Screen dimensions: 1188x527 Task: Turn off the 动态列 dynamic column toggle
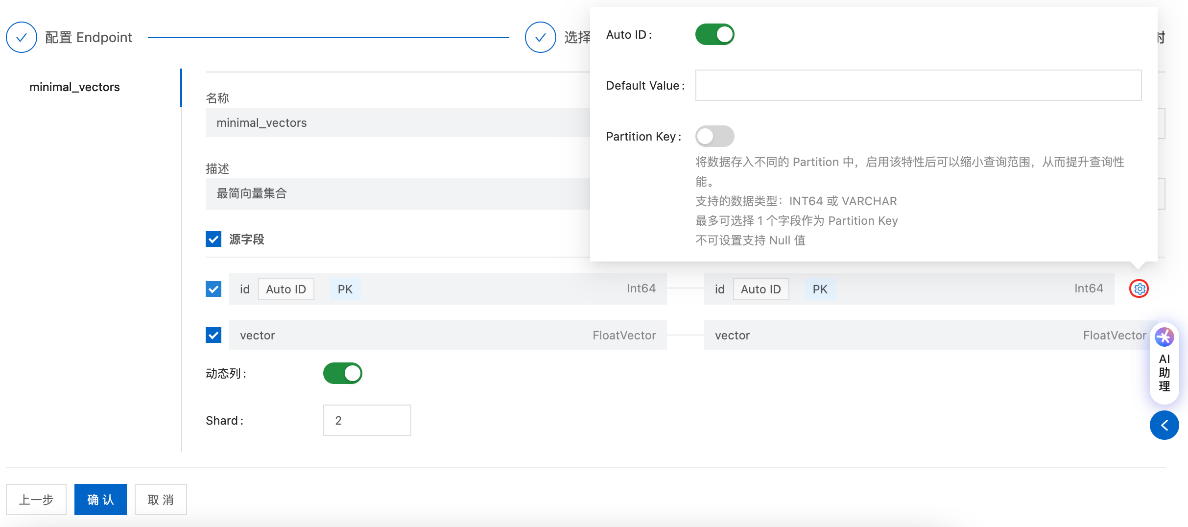[342, 373]
